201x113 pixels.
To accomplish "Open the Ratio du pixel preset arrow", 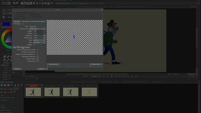I will (x=44, y=38).
